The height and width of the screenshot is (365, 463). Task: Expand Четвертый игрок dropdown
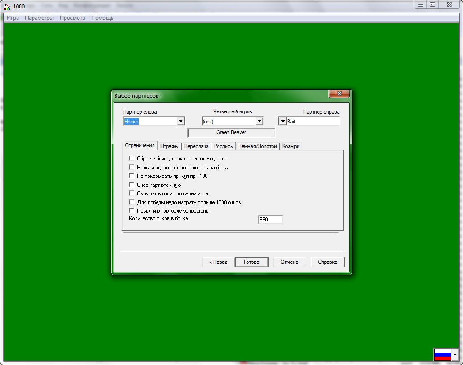[259, 121]
